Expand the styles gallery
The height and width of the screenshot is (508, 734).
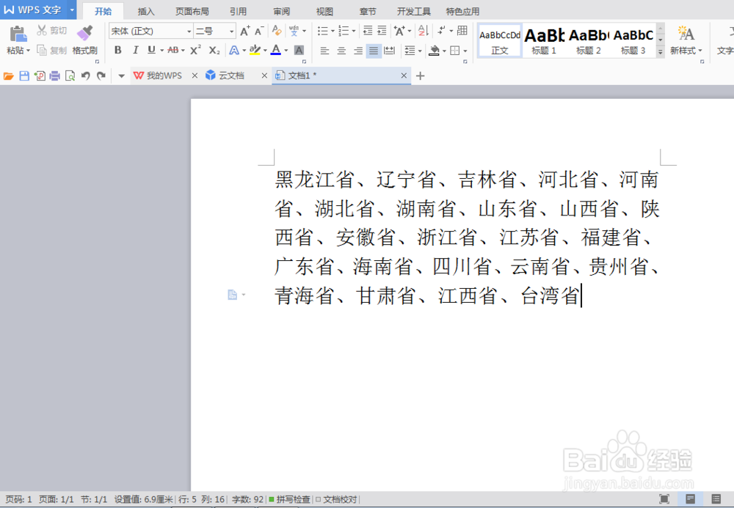(661, 52)
